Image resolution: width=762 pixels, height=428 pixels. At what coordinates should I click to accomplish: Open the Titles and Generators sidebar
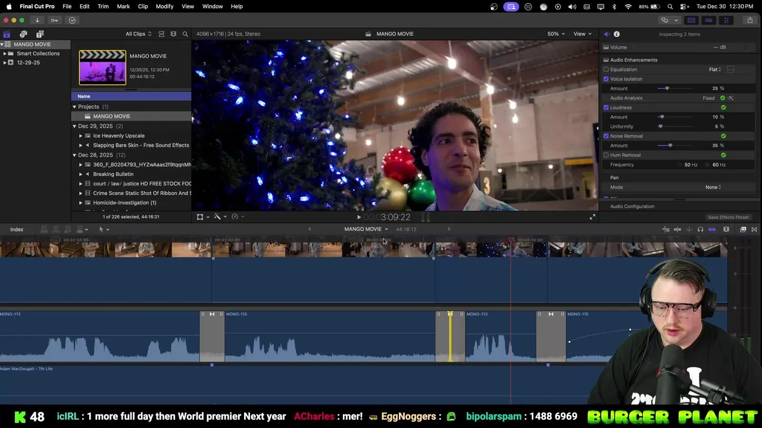pyautogui.click(x=40, y=34)
